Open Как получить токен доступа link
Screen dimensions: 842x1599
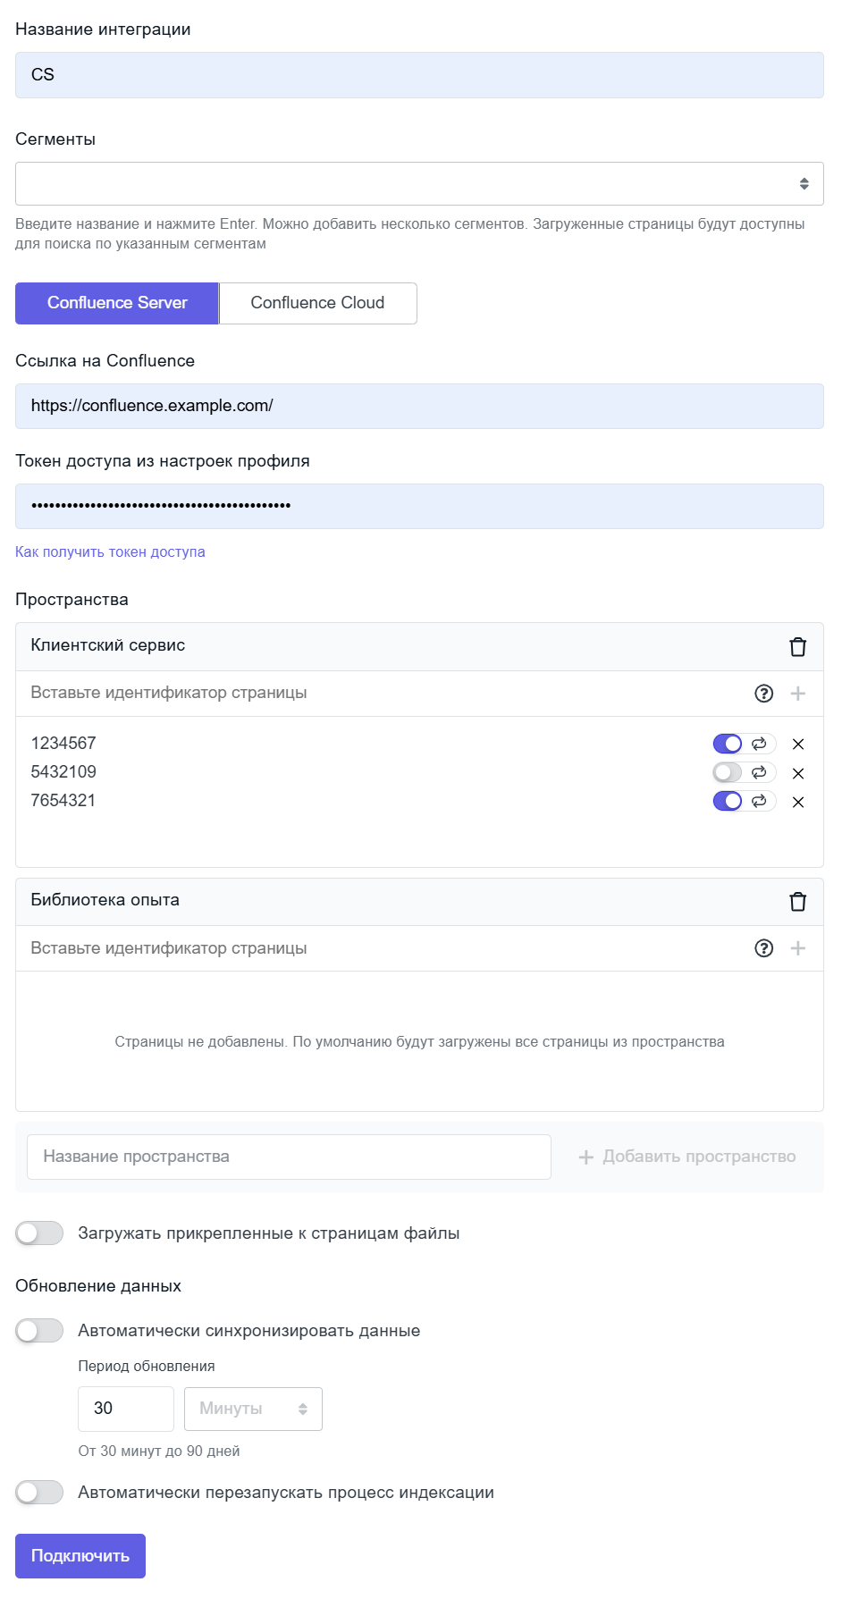point(110,552)
